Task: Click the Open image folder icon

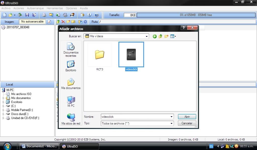Action: point(11,15)
